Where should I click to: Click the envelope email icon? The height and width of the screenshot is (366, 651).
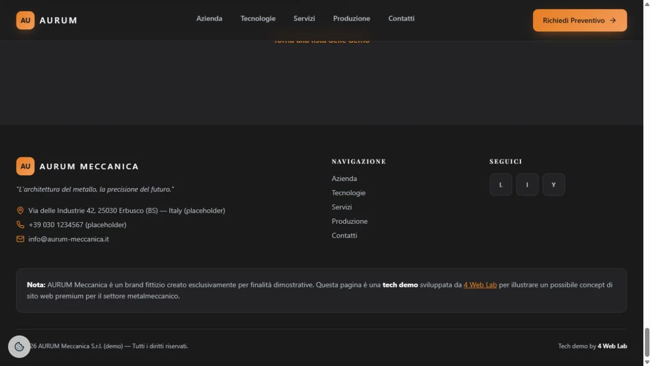point(20,239)
